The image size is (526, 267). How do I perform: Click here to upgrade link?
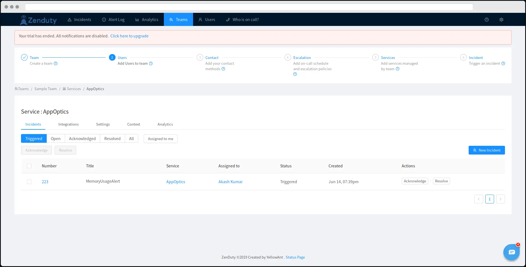point(129,36)
